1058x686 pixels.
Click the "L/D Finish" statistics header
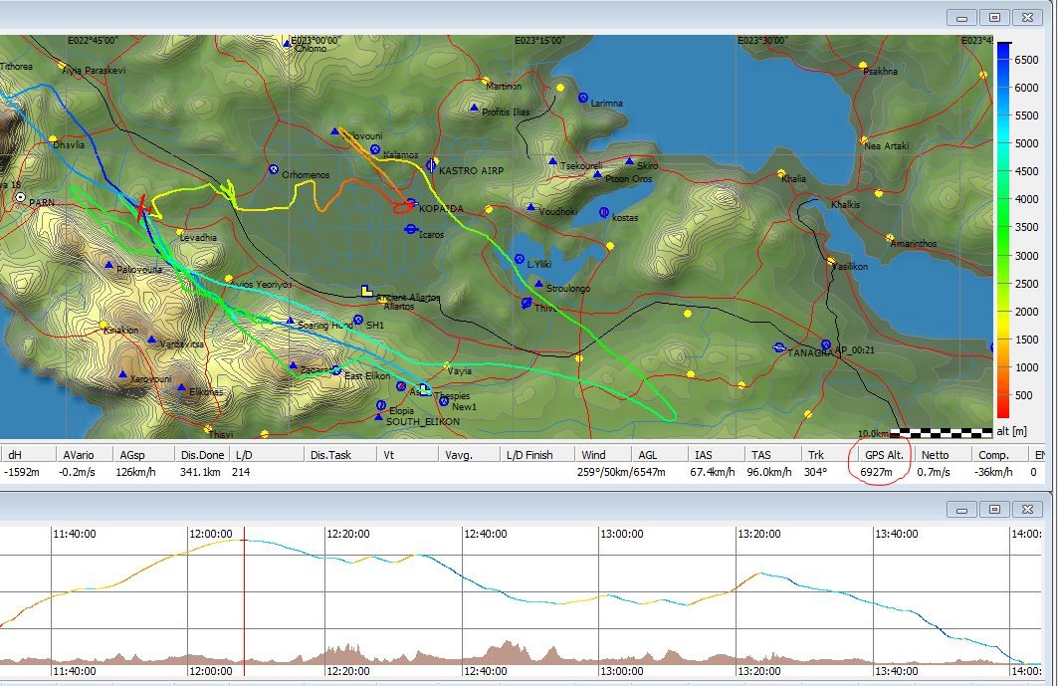point(529,455)
